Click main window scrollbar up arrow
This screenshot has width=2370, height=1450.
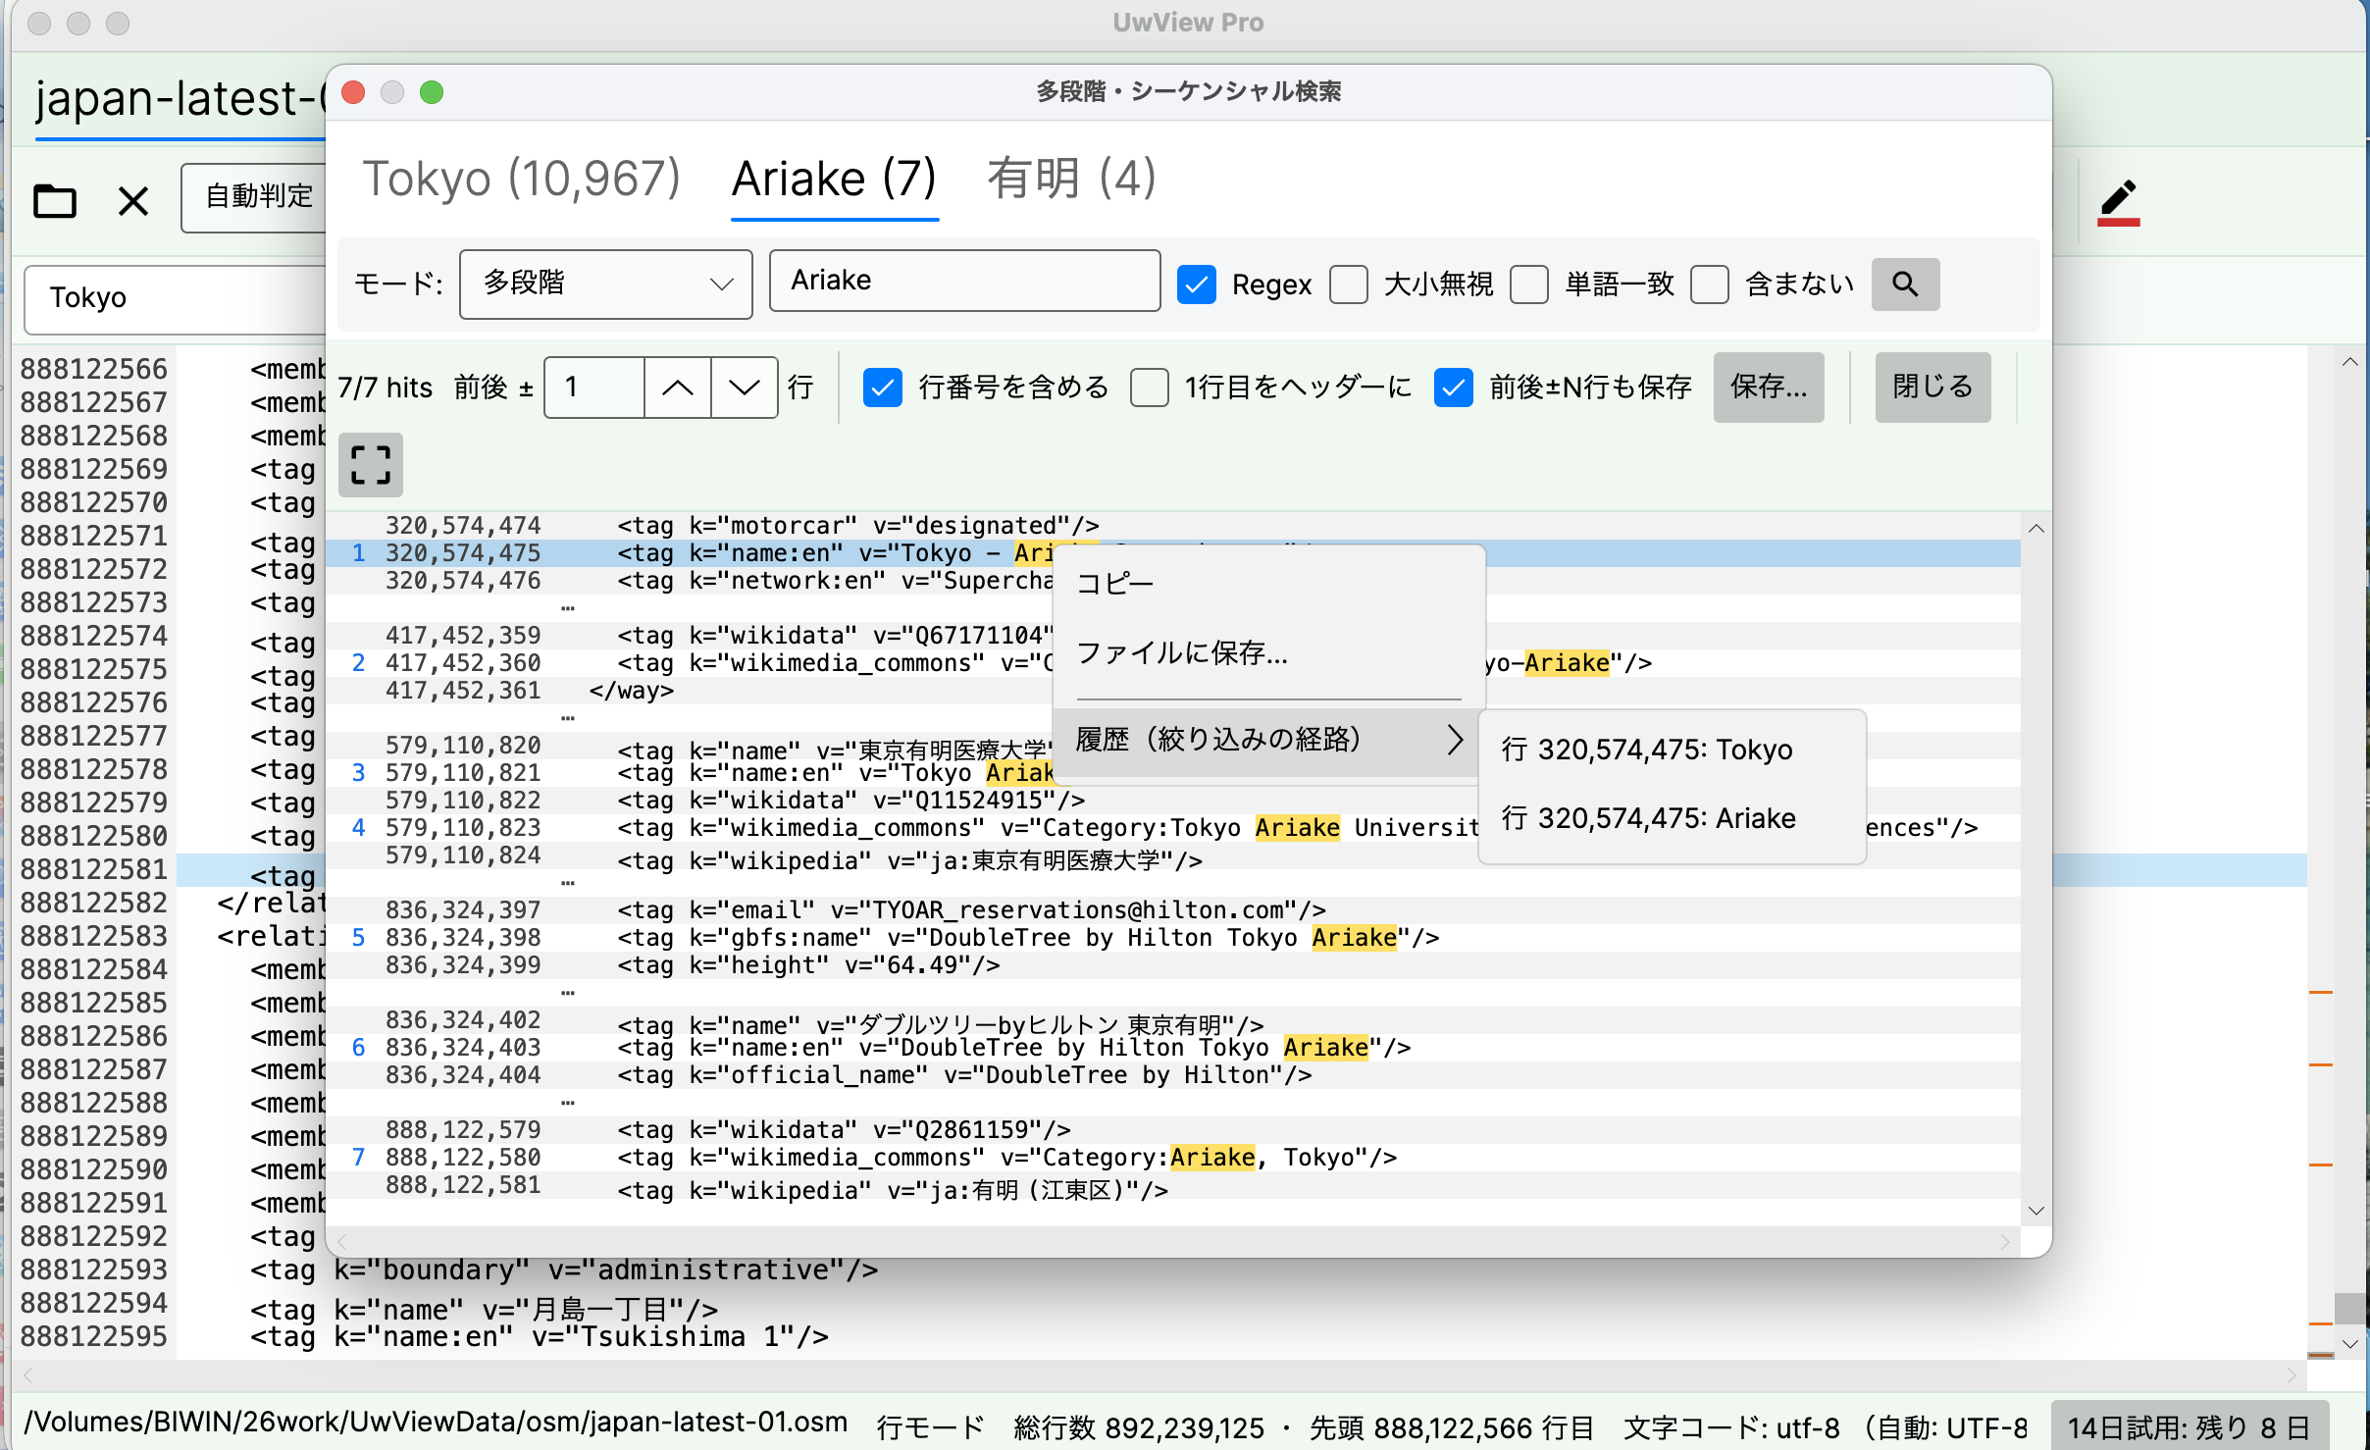[2350, 362]
